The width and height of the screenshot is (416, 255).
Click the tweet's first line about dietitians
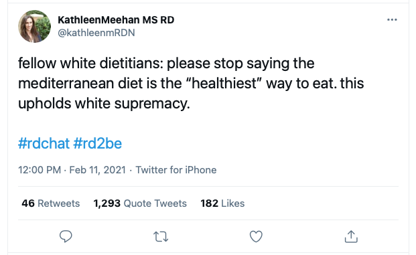click(166, 64)
